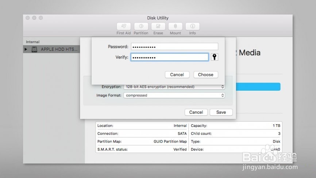Open the Encryption dropdown
Screen dimensions: 316x178
(x=174, y=87)
